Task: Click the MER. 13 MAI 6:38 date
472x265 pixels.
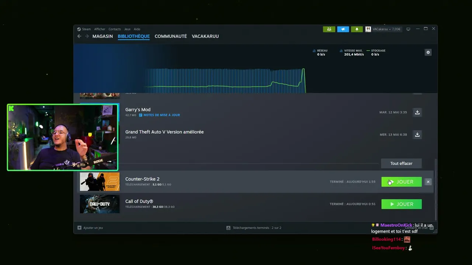Action: coord(393,135)
